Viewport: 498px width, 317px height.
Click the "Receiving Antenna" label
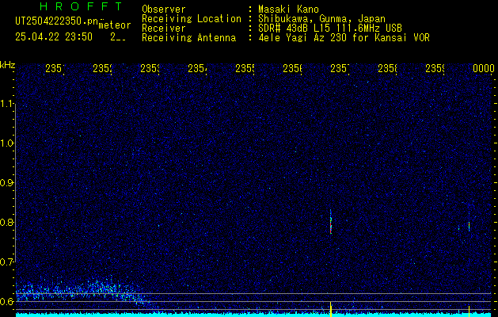pyautogui.click(x=188, y=38)
